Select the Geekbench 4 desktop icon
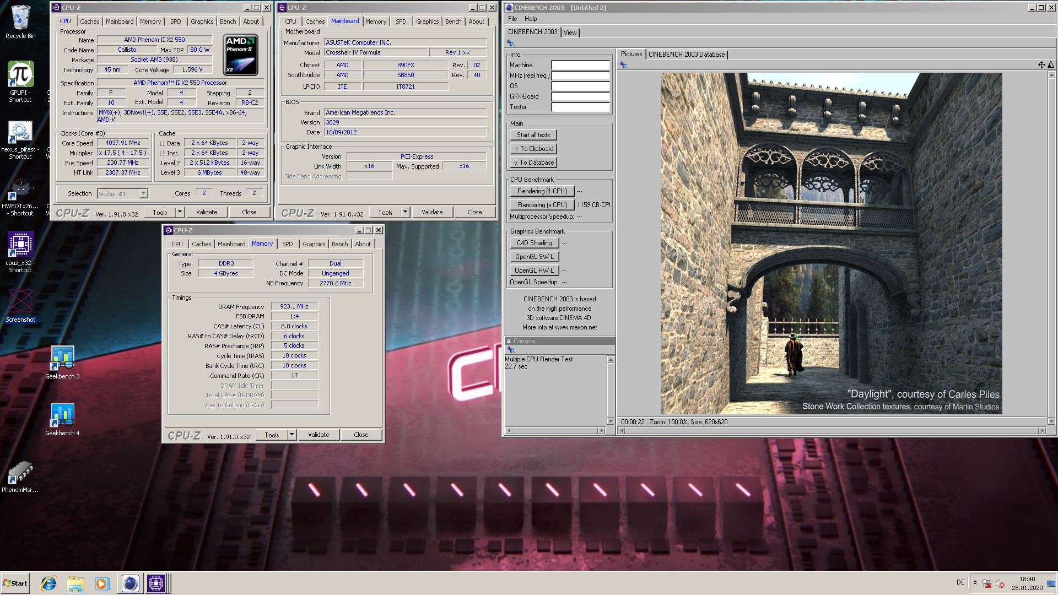This screenshot has height=595, width=1058. (x=62, y=419)
